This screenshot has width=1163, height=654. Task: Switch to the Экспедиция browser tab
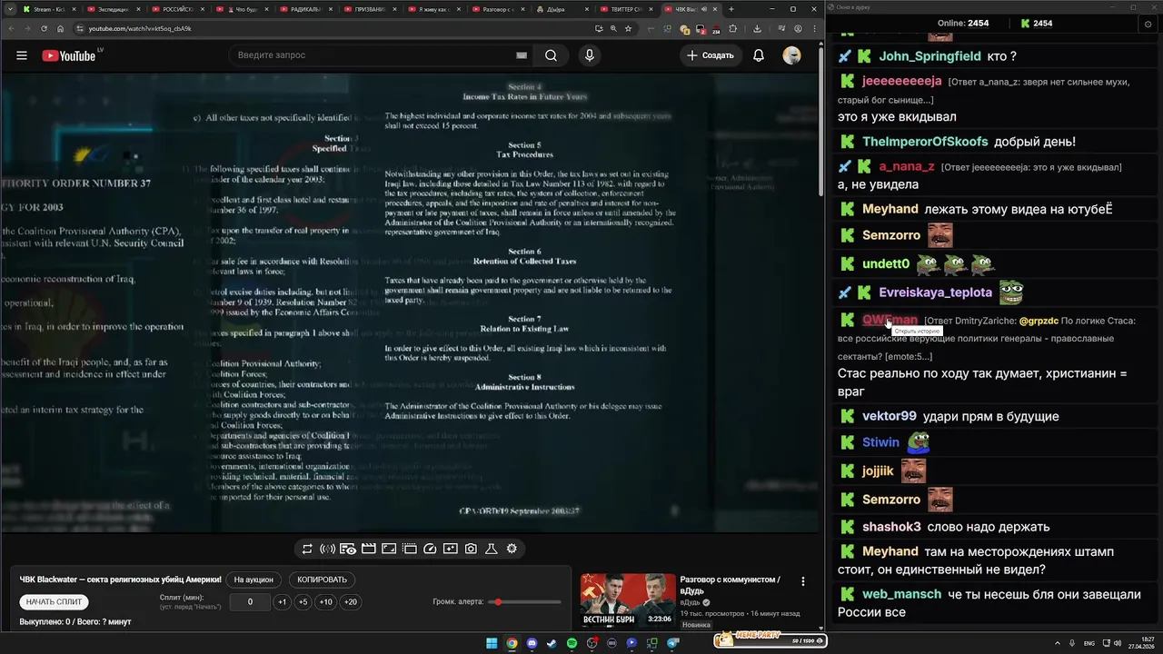coord(114,9)
